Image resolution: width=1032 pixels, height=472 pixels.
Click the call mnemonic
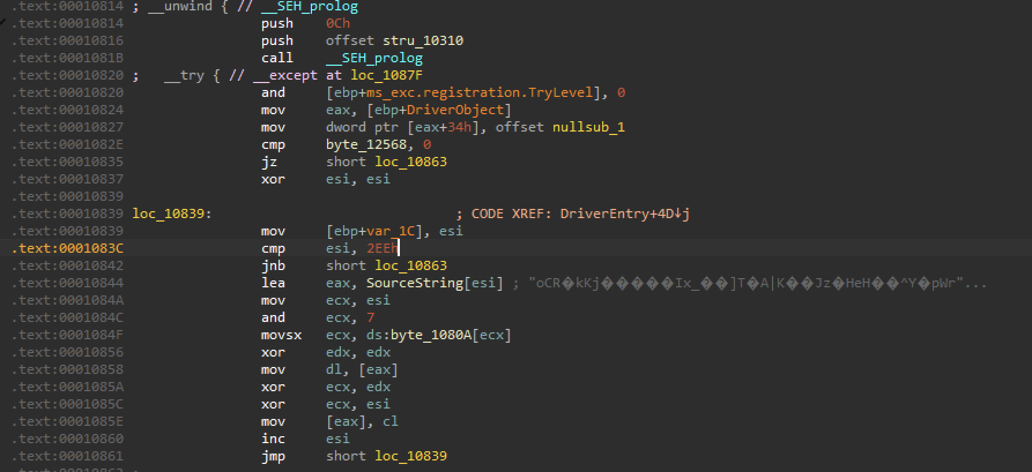[x=277, y=58]
